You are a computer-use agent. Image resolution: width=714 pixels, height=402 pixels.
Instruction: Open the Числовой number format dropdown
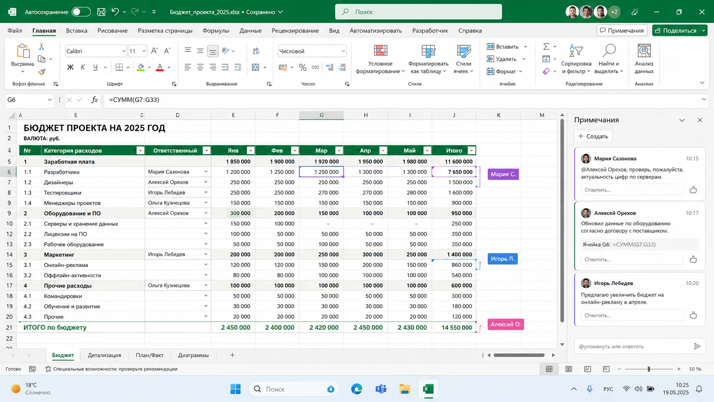(x=343, y=51)
